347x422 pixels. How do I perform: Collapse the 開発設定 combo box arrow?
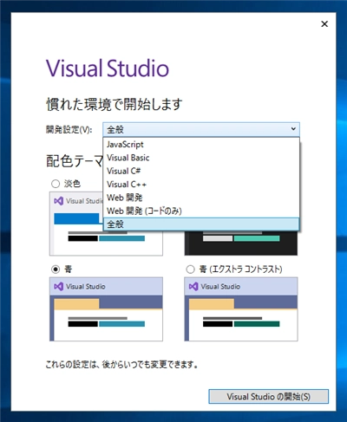[x=293, y=129]
